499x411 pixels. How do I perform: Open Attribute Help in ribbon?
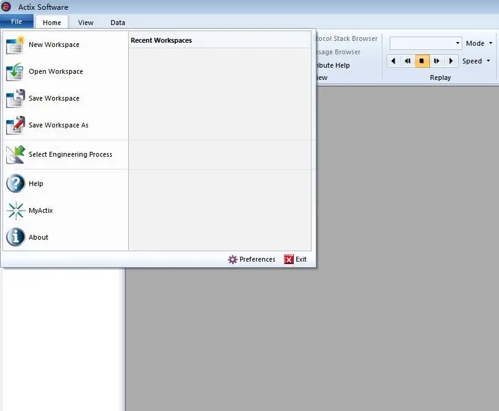point(332,65)
